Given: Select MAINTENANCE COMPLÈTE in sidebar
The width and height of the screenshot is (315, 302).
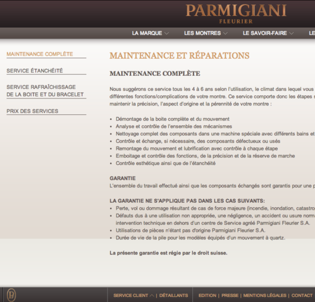Looking at the screenshot, I should [x=40, y=54].
